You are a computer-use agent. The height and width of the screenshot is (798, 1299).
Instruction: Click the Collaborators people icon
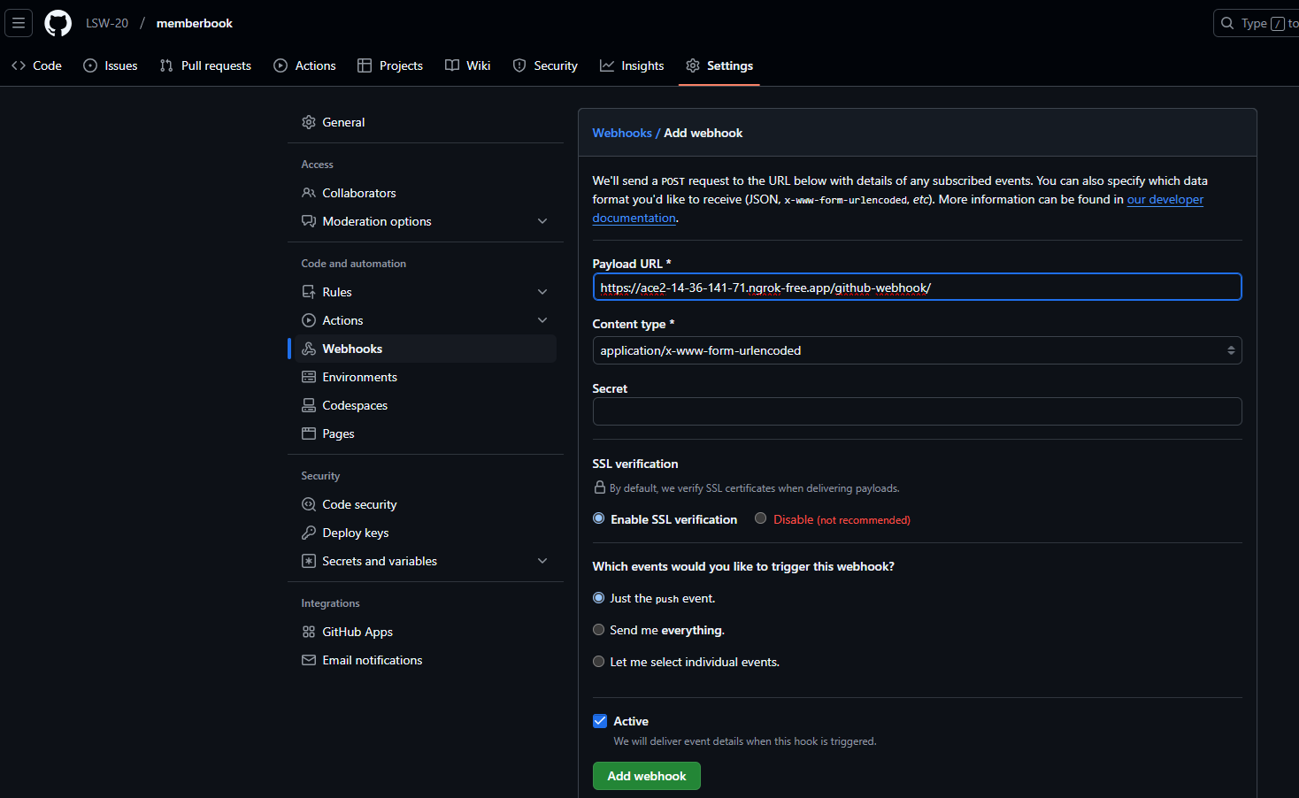click(309, 193)
